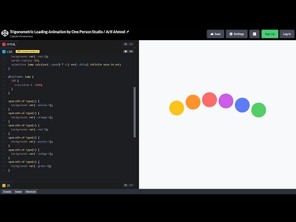
Task: Click the red circle in preview
Action: (x=210, y=100)
